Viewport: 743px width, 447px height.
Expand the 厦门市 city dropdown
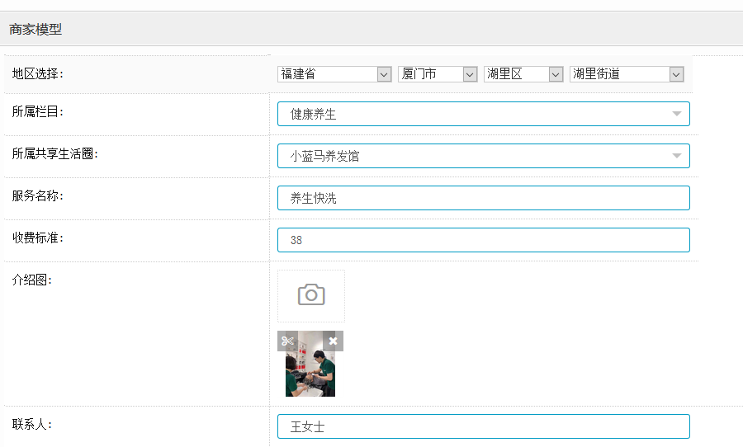coord(437,74)
